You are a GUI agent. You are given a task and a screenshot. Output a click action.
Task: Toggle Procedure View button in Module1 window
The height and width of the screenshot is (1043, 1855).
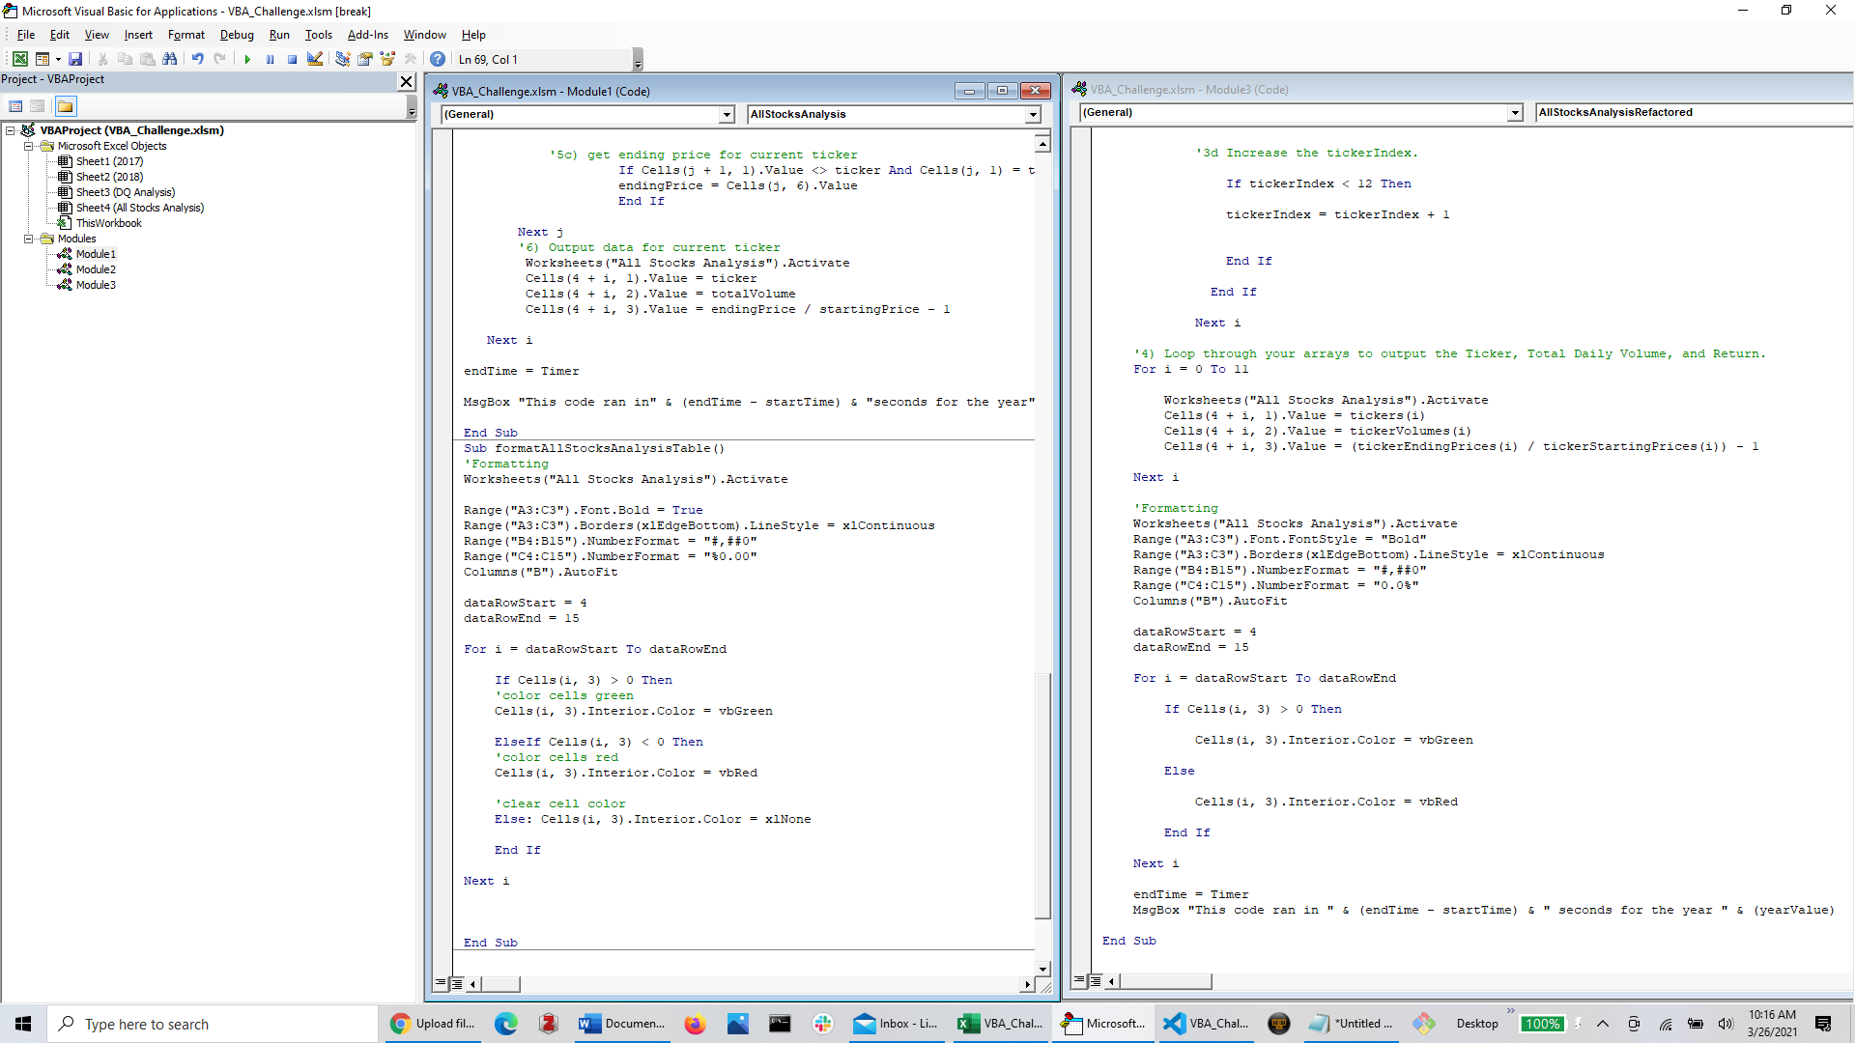click(441, 983)
